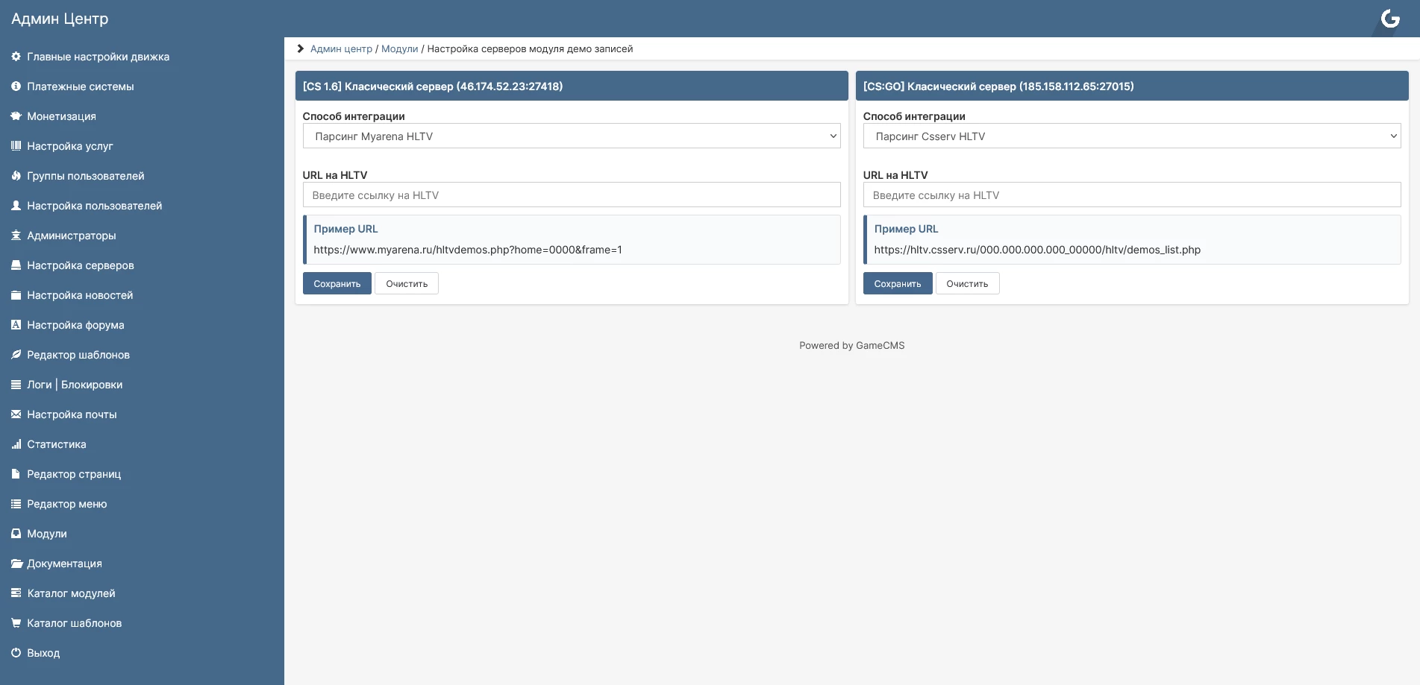
Task: Save the CS 1.6 server HLTV settings
Action: (337, 284)
